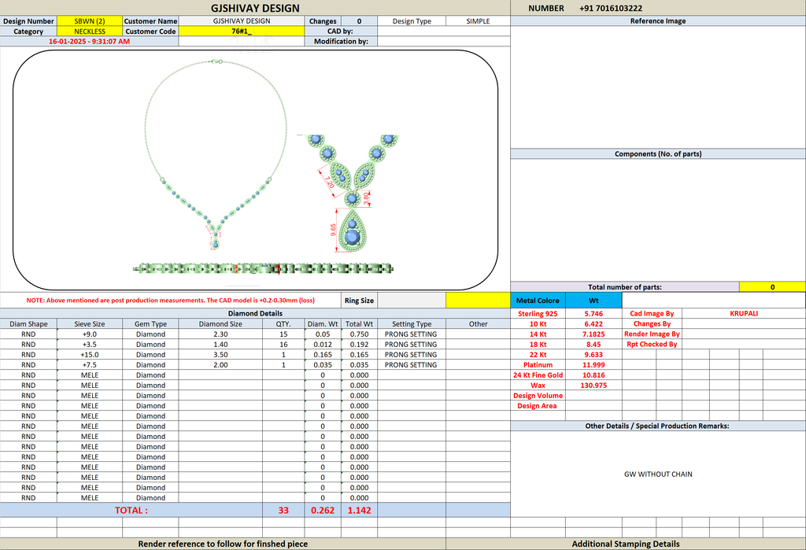
Task: Select the date 16-01-2025 - 9:31:07 AM
Action: coord(90,42)
